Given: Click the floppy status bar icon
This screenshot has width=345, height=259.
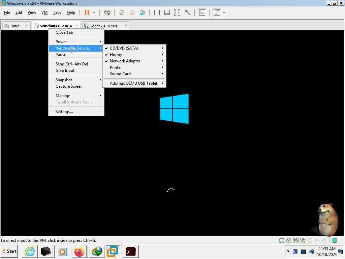Looking at the screenshot, I should [x=296, y=240].
